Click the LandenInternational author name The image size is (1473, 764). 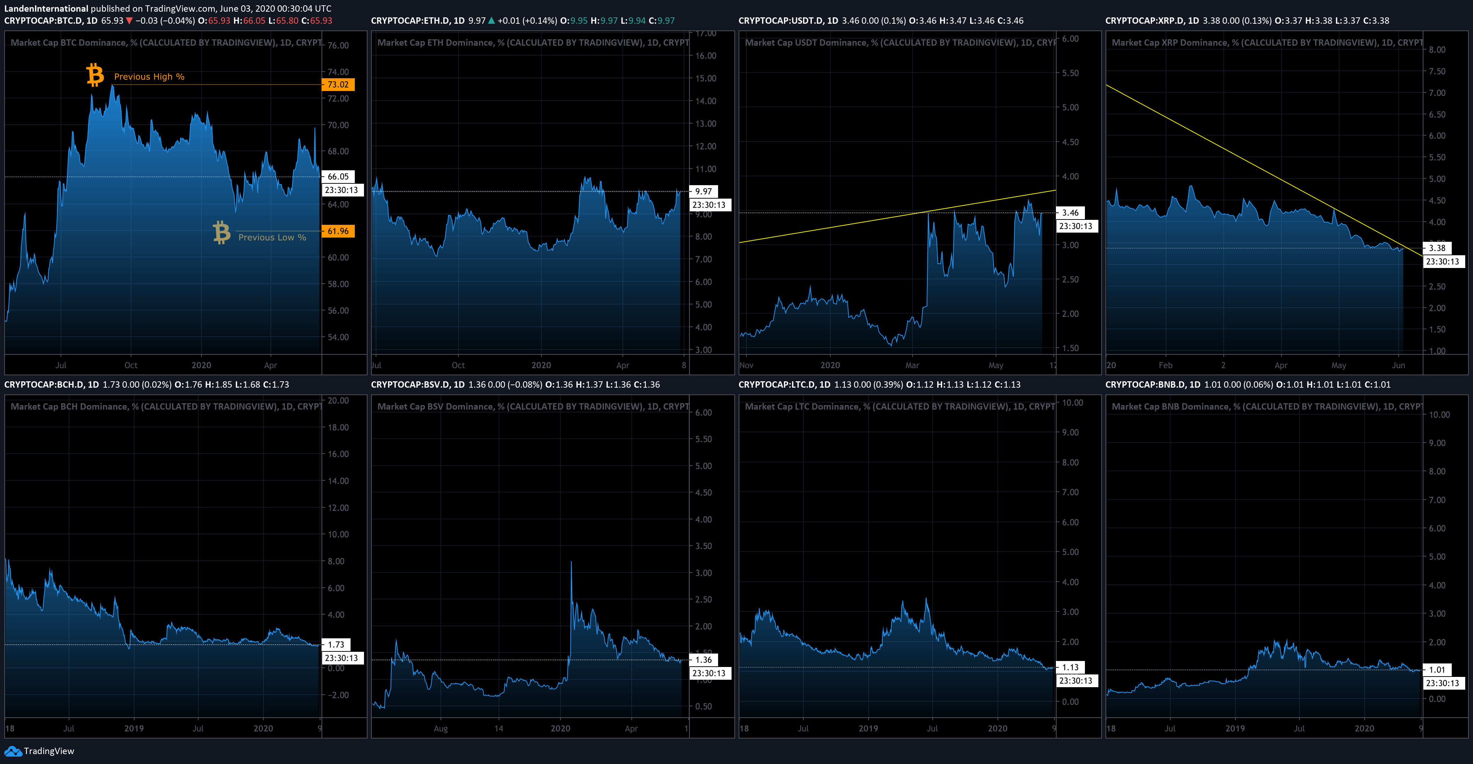[46, 8]
